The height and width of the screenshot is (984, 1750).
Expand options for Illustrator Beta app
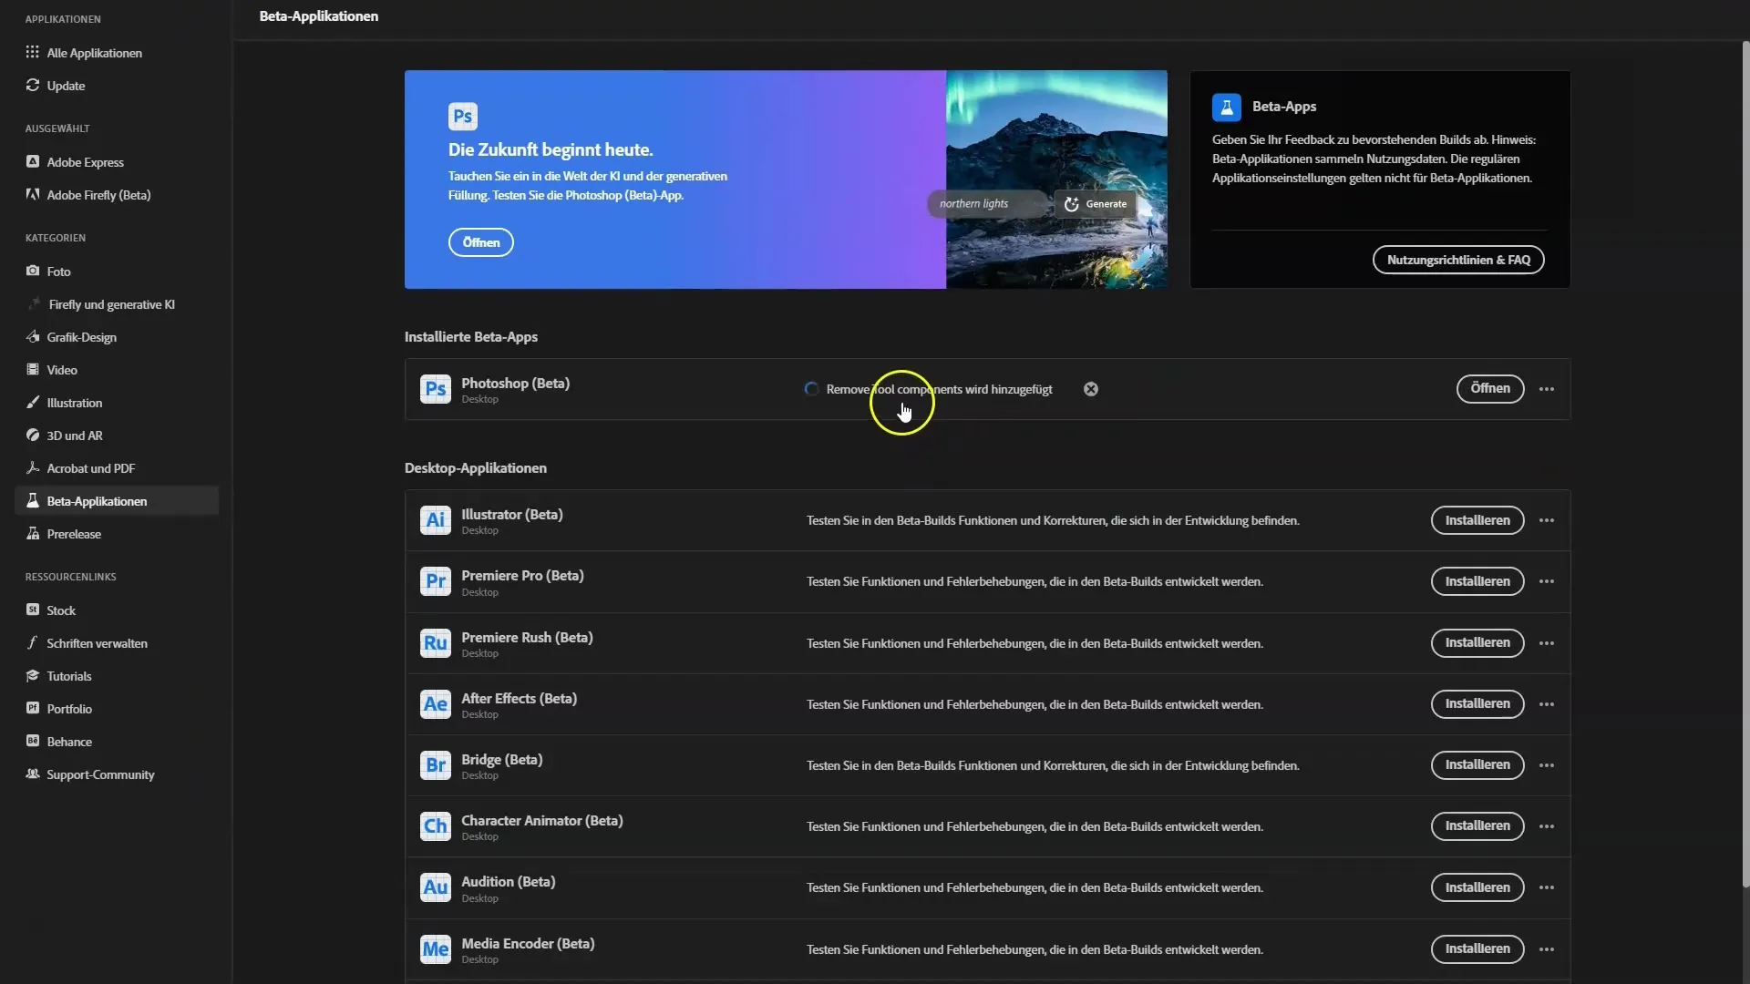point(1549,519)
